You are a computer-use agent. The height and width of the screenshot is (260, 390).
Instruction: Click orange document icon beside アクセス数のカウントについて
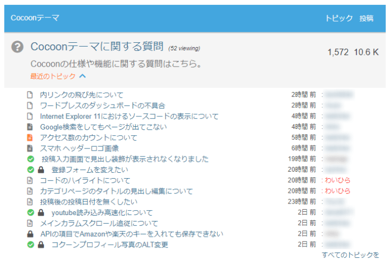point(30,138)
